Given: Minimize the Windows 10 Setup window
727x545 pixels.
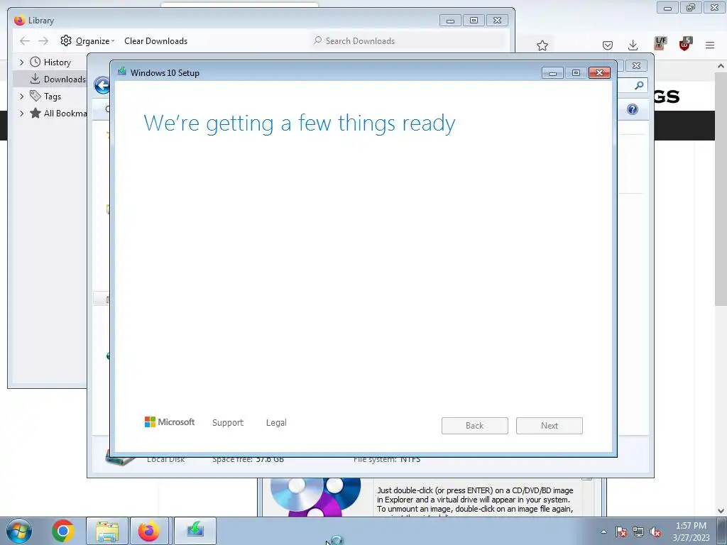Looking at the screenshot, I should [552, 73].
